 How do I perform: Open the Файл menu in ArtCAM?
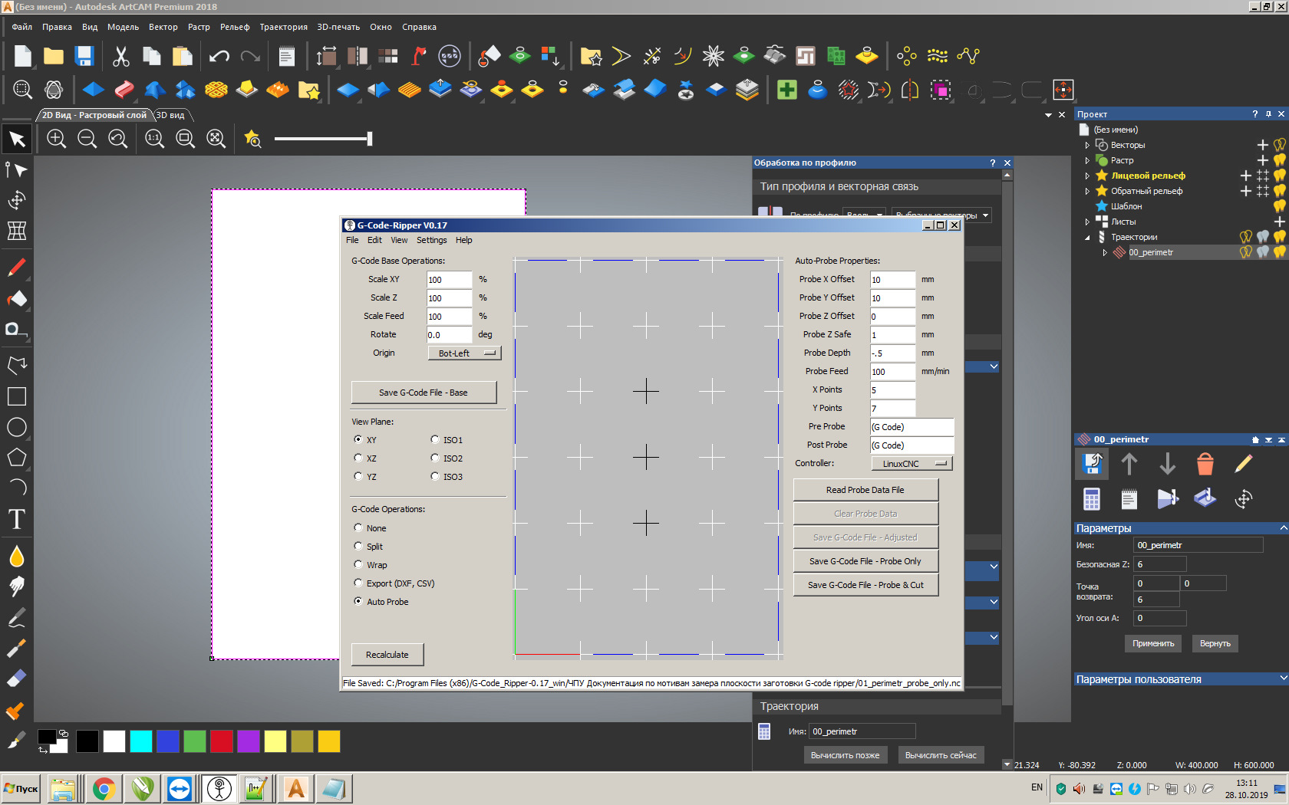[22, 27]
